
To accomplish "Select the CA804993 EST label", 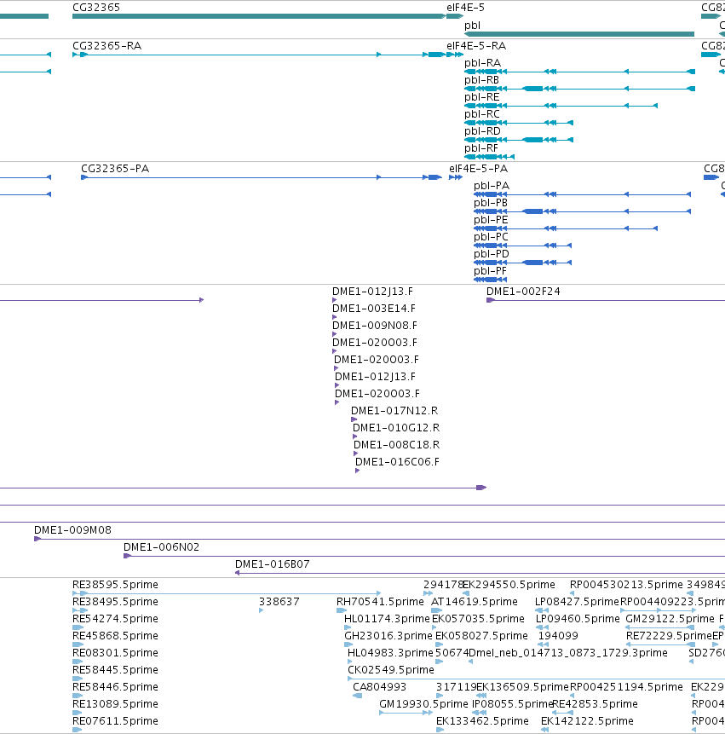I will 379,687.
